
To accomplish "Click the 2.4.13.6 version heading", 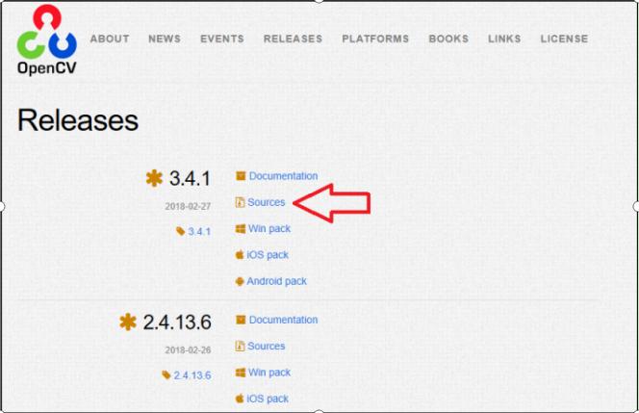I will [x=177, y=323].
